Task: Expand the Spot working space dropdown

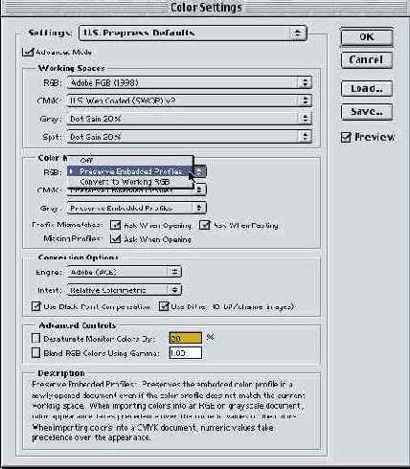Action: (189, 137)
